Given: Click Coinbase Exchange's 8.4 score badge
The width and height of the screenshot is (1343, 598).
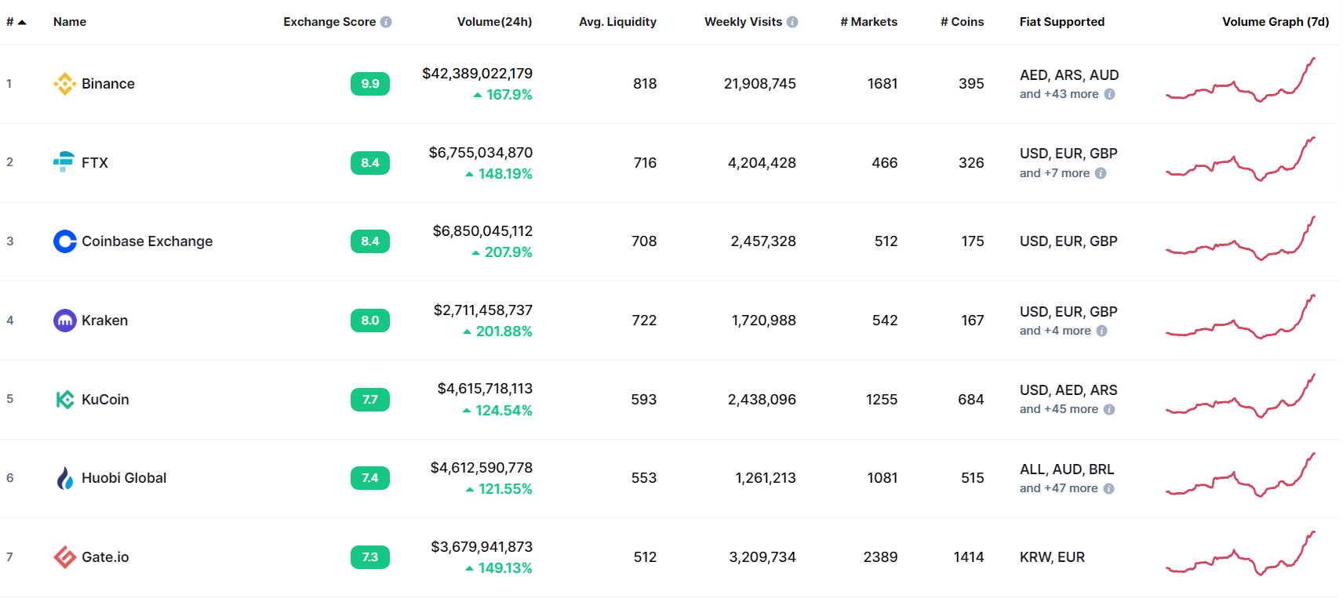Looking at the screenshot, I should tap(370, 241).
